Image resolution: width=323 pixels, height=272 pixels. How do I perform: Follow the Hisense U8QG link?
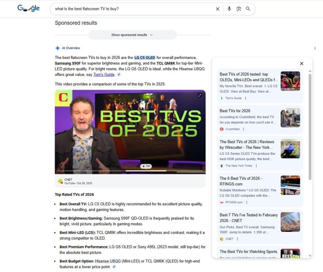(108, 261)
